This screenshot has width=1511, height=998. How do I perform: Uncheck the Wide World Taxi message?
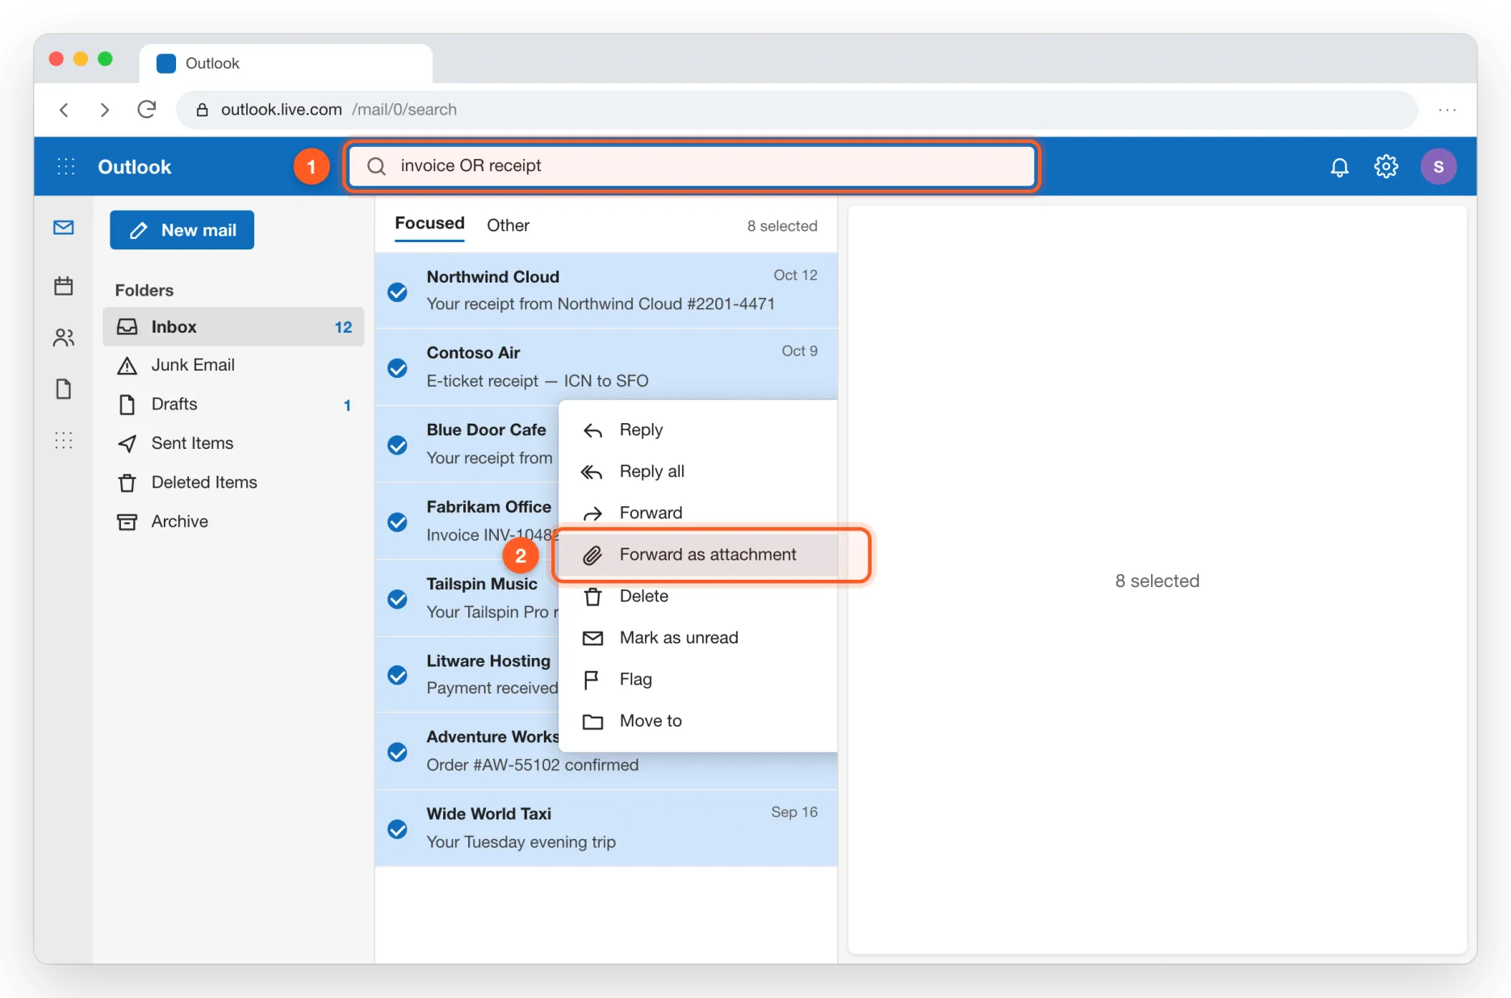click(x=397, y=828)
